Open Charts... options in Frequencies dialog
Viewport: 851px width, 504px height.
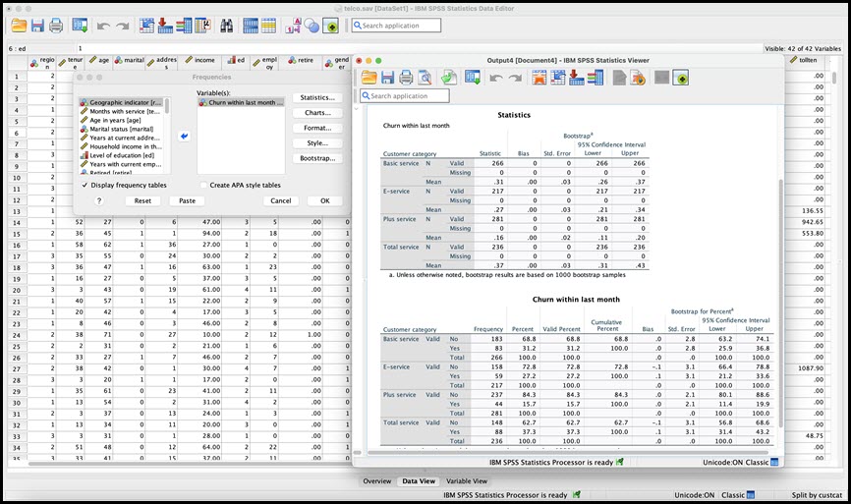317,113
